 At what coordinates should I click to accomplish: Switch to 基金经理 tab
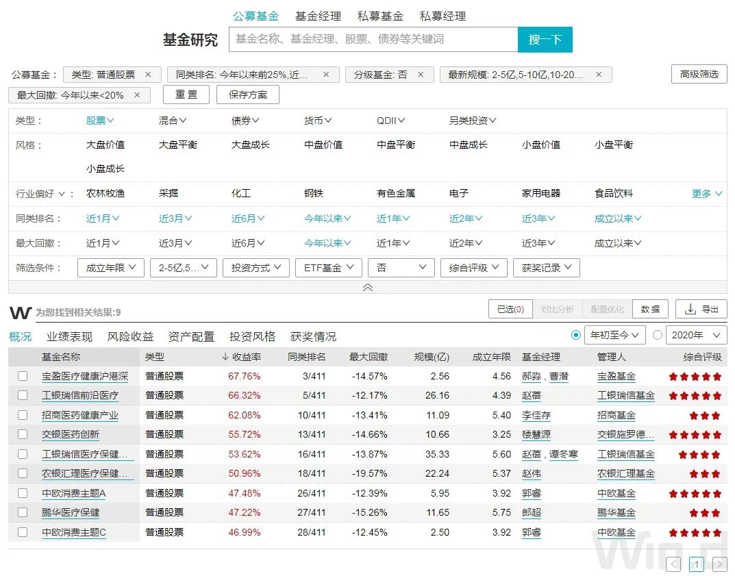tap(319, 16)
